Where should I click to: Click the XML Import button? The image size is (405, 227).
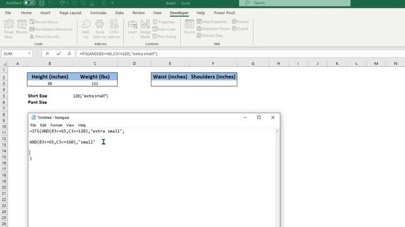(240, 21)
